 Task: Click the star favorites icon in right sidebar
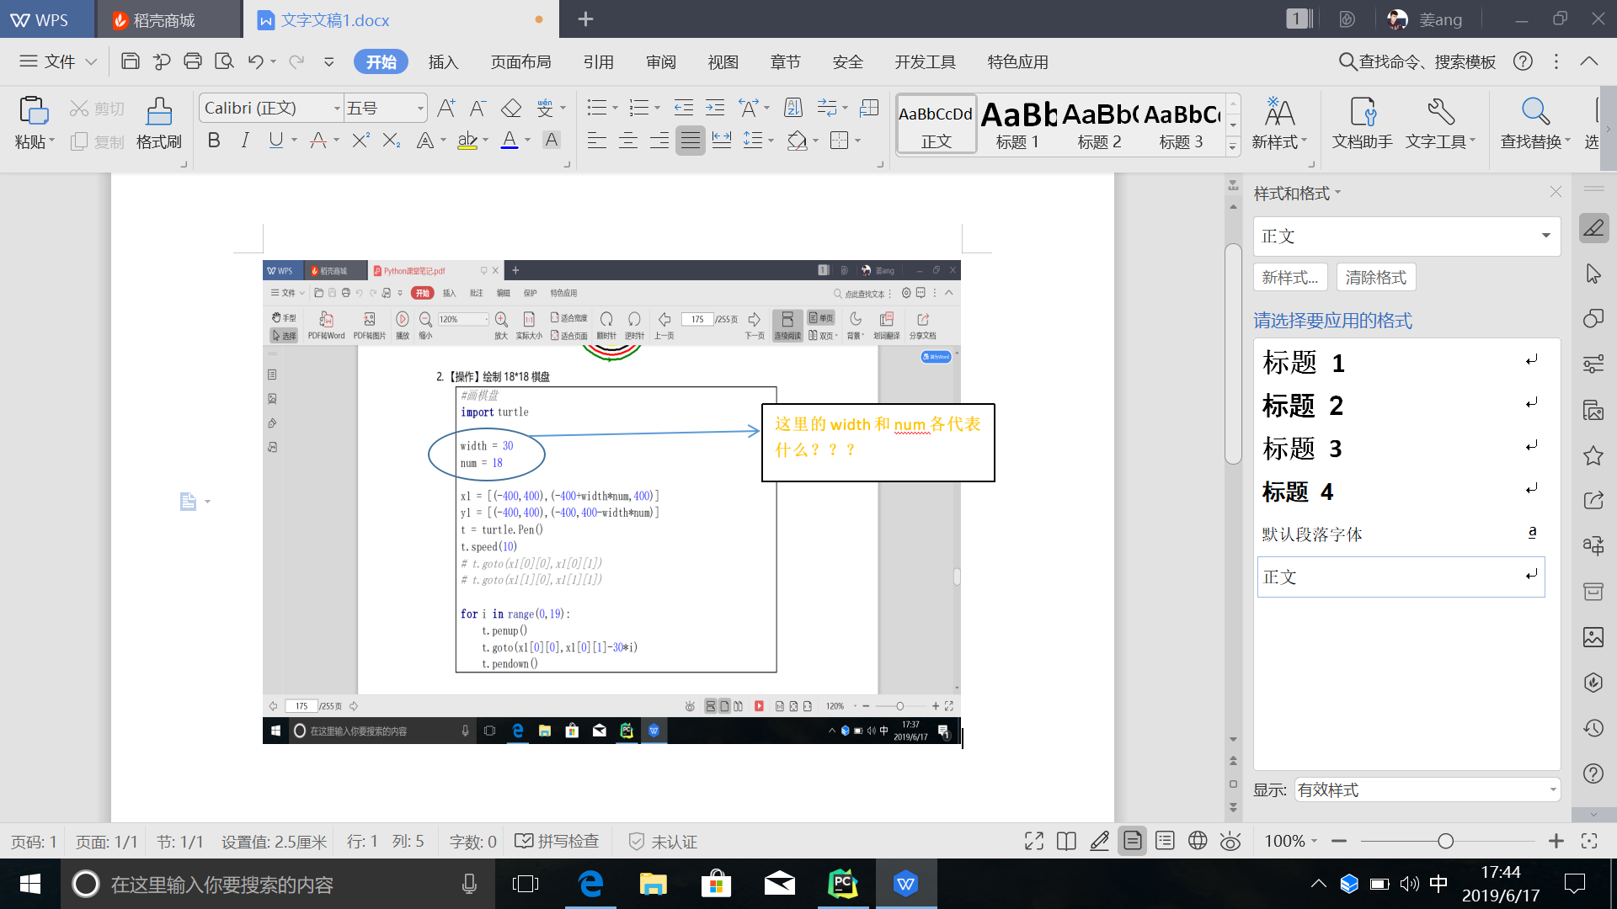coord(1593,455)
